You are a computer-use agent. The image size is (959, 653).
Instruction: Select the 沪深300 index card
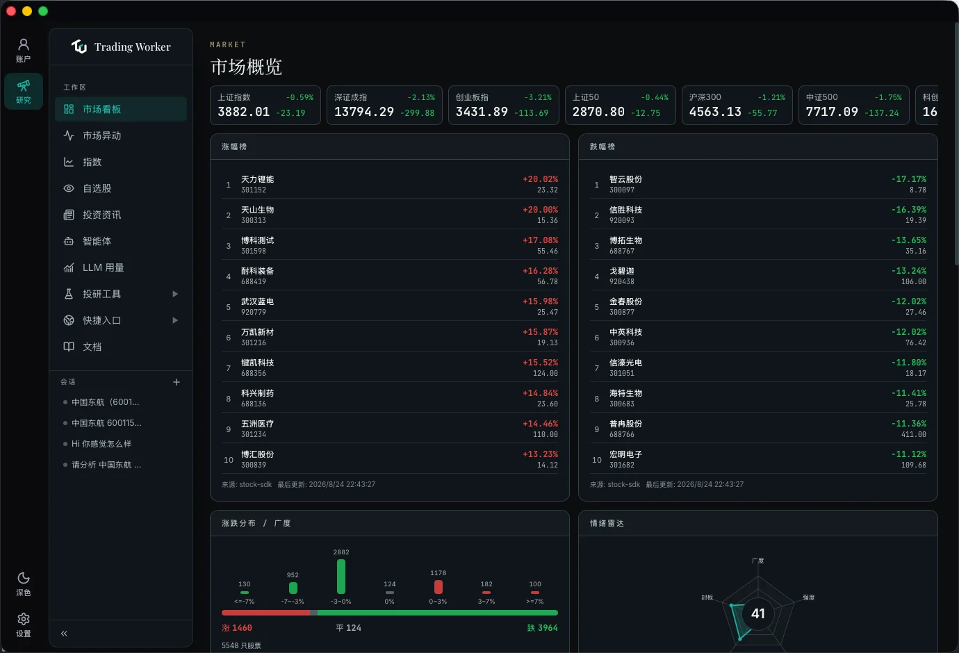click(737, 106)
